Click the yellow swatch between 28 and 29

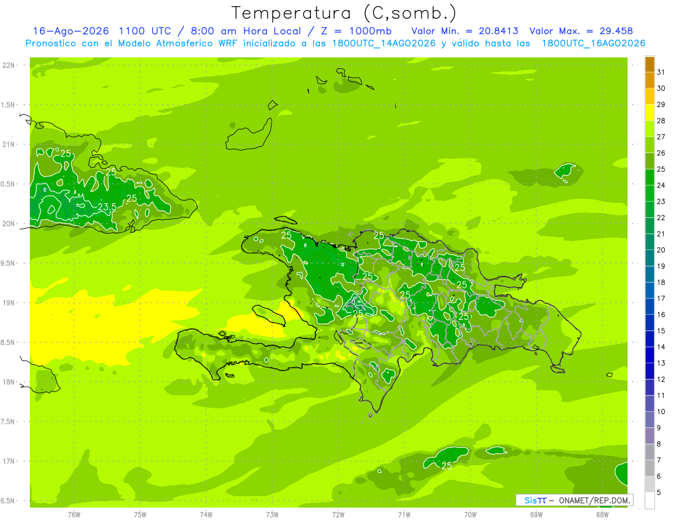tap(650, 112)
